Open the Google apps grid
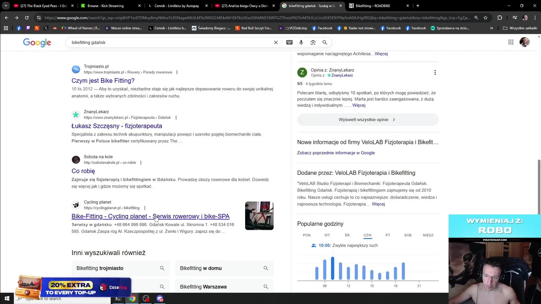541x304 pixels. [x=511, y=42]
